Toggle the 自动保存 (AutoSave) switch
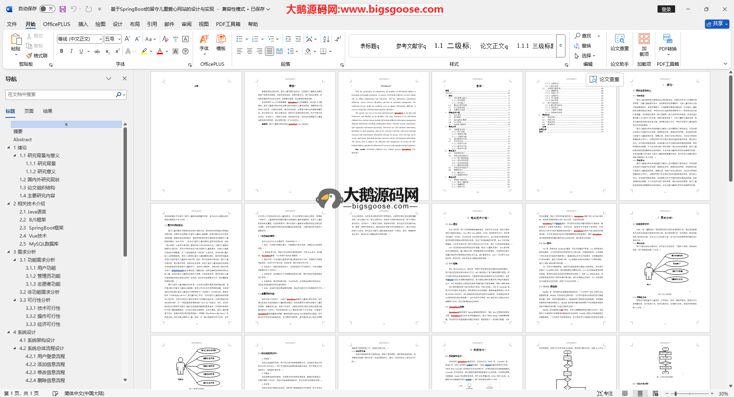This screenshot has width=734, height=397. pyautogui.click(x=47, y=9)
